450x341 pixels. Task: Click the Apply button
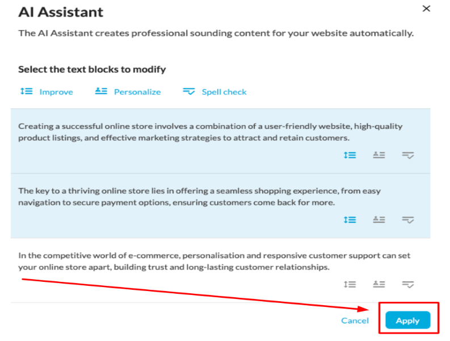[408, 320]
